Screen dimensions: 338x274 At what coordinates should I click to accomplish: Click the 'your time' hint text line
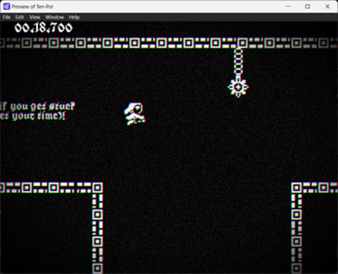point(32,116)
